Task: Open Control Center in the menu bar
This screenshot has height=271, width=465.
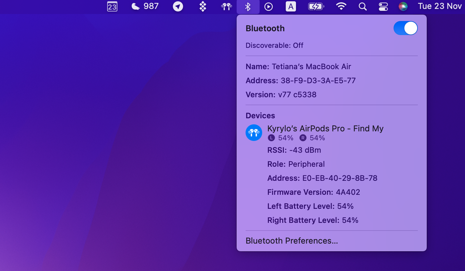Action: pos(383,6)
